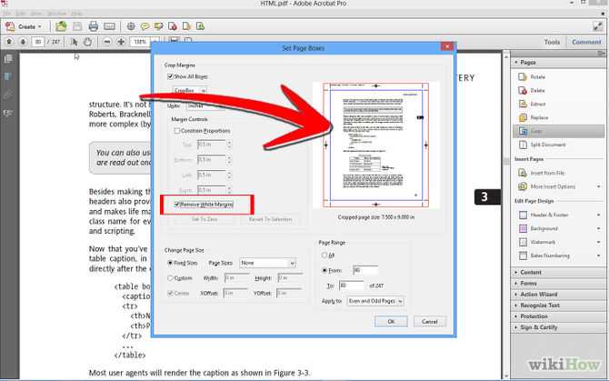This screenshot has width=609, height=381.
Task: Click the Extract pages icon
Action: click(x=523, y=104)
